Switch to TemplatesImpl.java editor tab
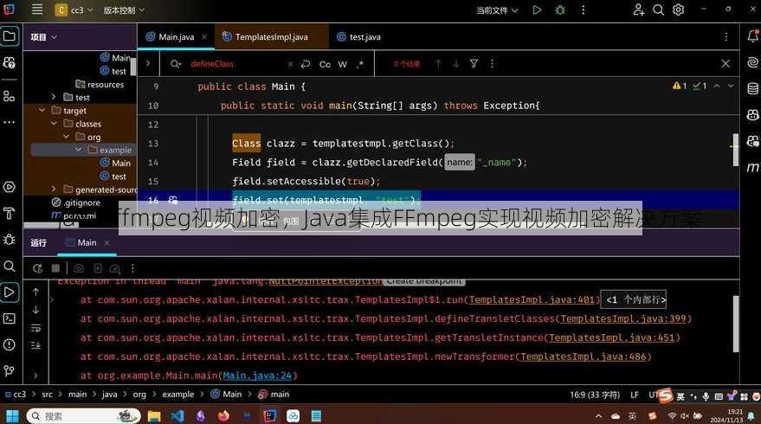The image size is (761, 424). click(x=271, y=37)
